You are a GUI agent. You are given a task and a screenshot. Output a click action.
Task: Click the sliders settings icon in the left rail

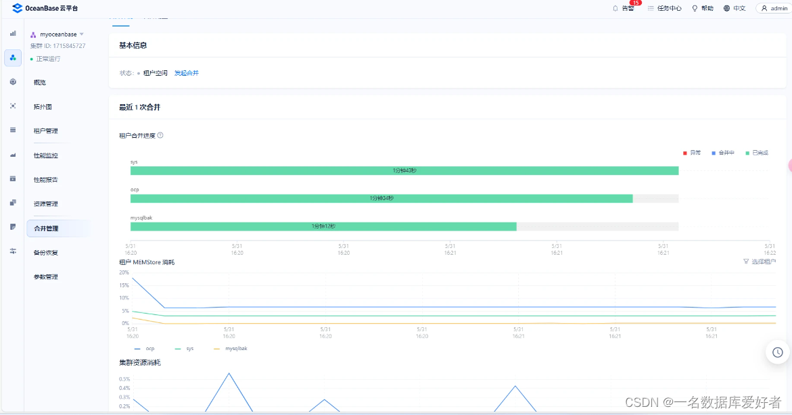coord(13,251)
